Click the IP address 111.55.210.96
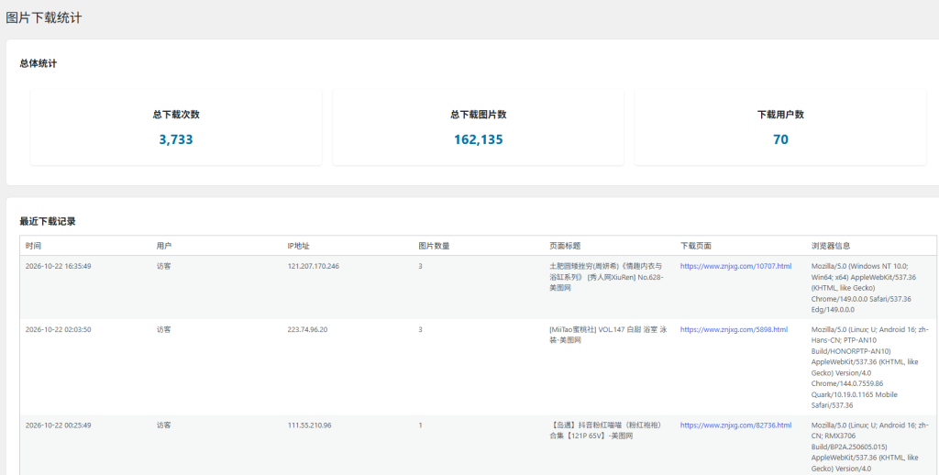 click(309, 425)
